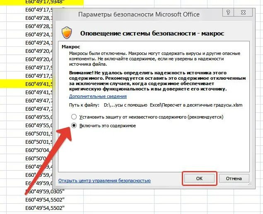Select Excel cell E60°49'59,0305"
263x214 pixels.
click(x=45, y=191)
